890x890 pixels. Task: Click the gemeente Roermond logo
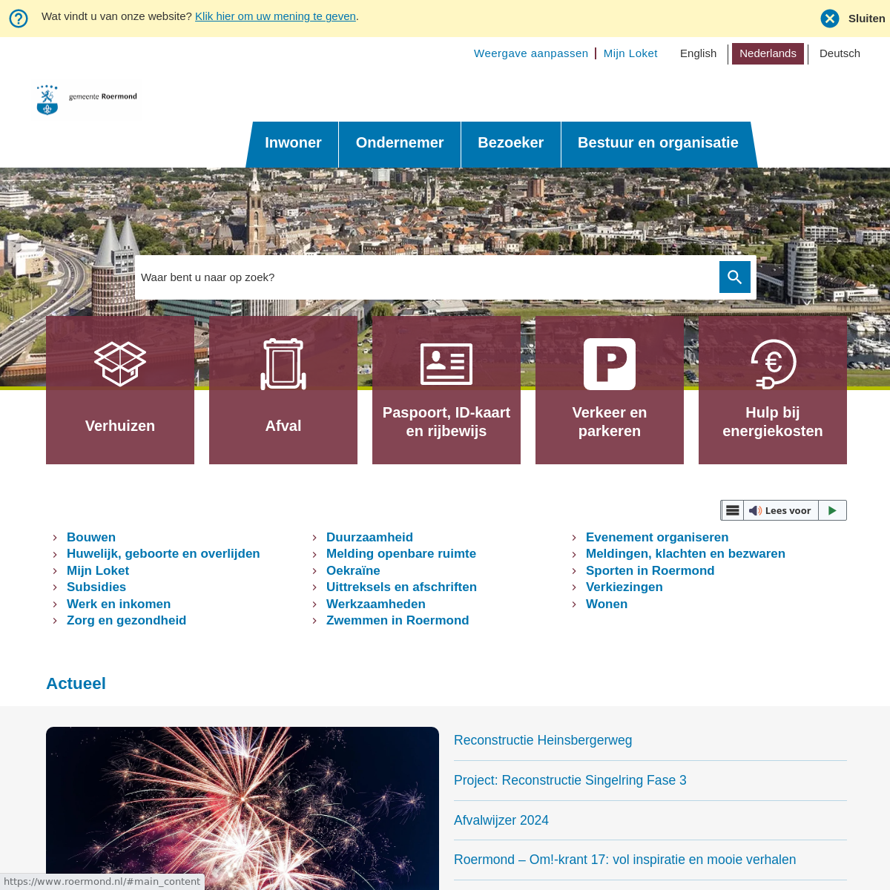click(88, 100)
